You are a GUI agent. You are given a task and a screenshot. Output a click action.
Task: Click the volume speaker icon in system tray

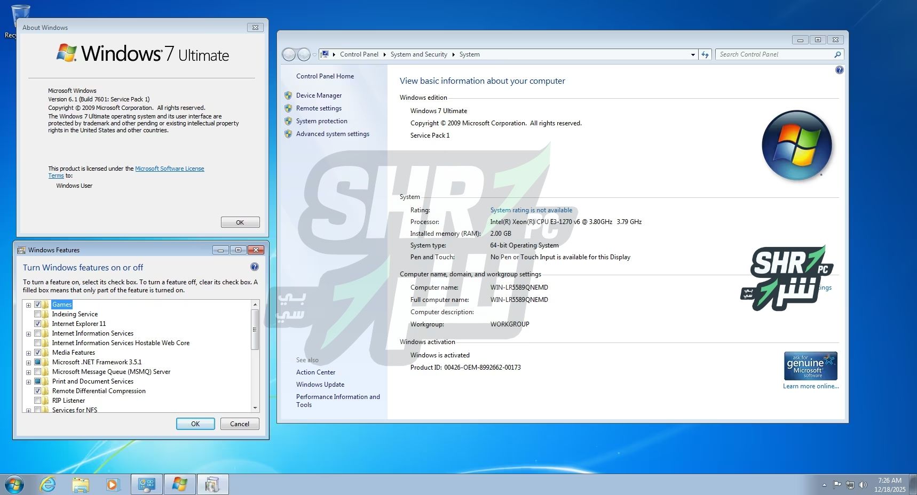click(x=863, y=485)
